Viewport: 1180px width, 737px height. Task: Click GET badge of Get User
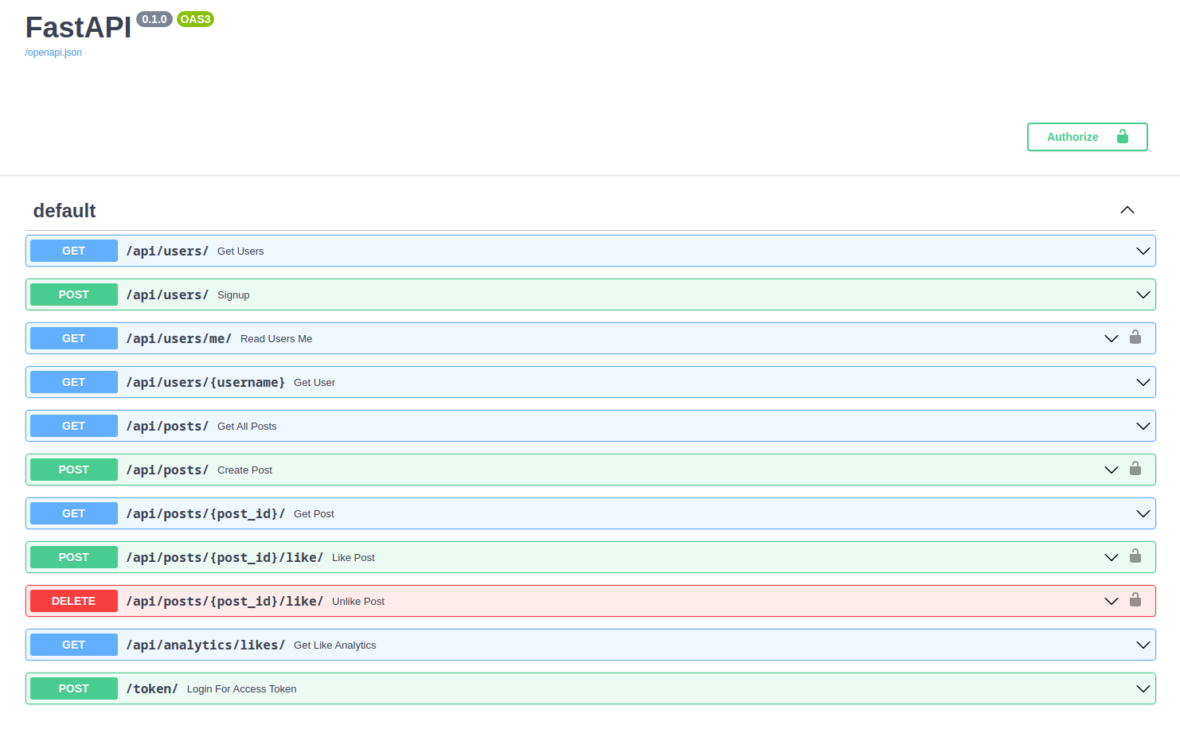pos(74,382)
